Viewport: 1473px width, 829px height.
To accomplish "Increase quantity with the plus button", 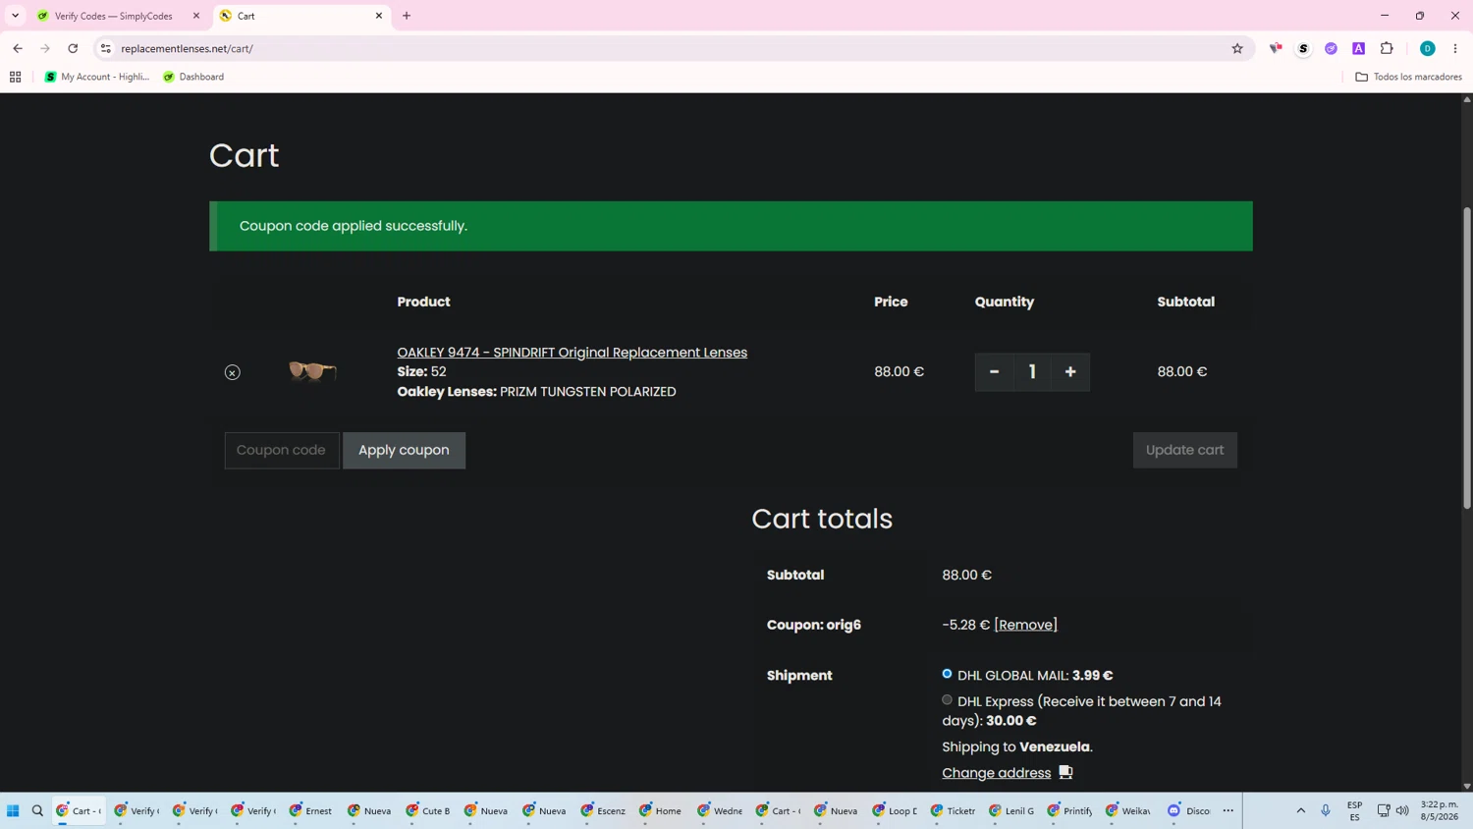I will tap(1070, 372).
